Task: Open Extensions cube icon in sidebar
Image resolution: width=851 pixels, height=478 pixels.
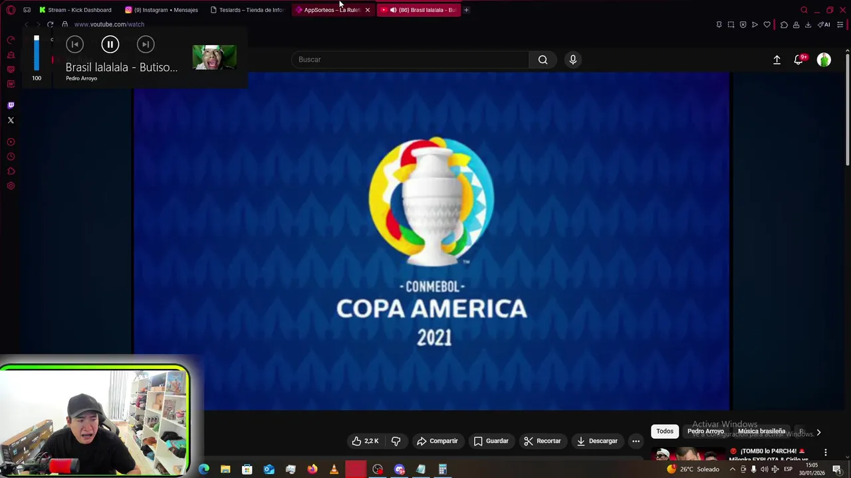Action: pyautogui.click(x=11, y=171)
